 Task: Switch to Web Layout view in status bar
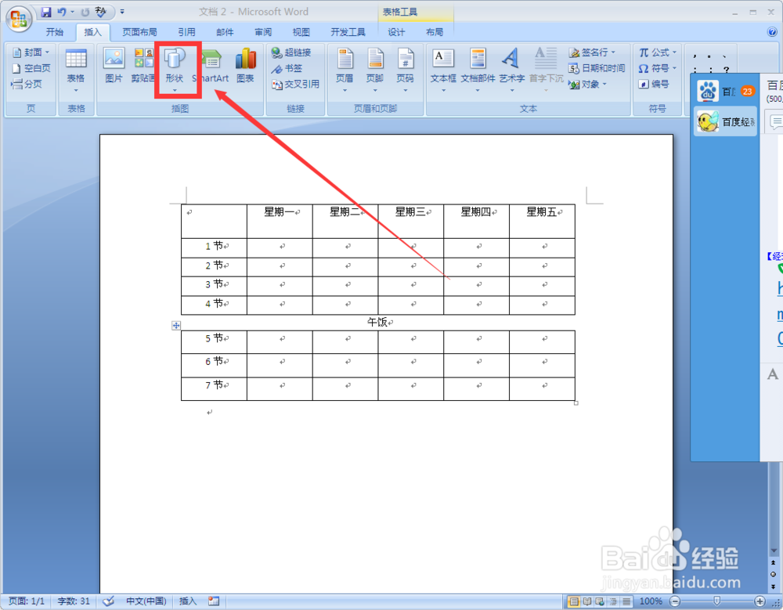pyautogui.click(x=599, y=601)
